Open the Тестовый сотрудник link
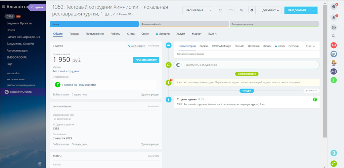The width and height of the screenshot is (344, 168). point(66,71)
